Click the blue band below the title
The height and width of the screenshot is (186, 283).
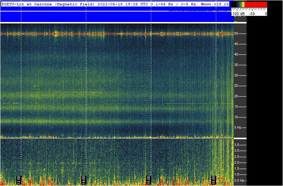pos(116,17)
